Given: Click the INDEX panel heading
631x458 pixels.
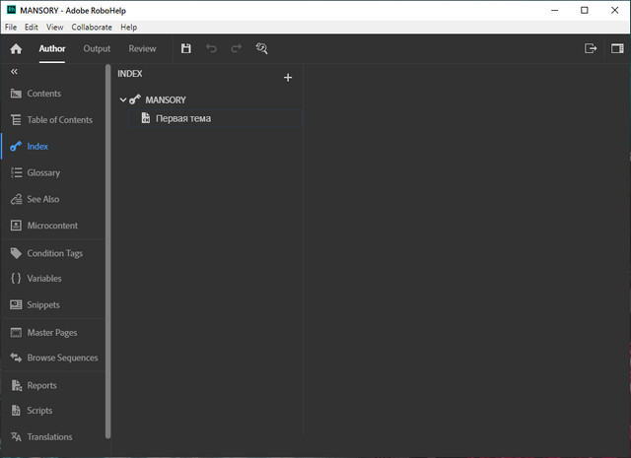Looking at the screenshot, I should coord(129,74).
